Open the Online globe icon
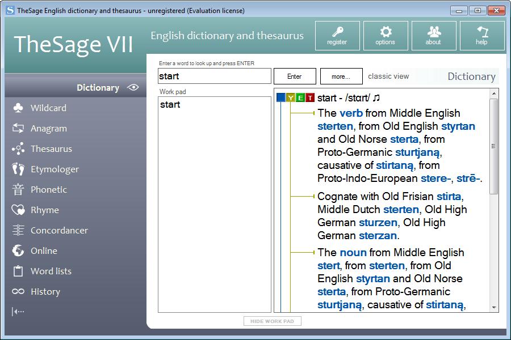This screenshot has height=340, width=511. 18,251
